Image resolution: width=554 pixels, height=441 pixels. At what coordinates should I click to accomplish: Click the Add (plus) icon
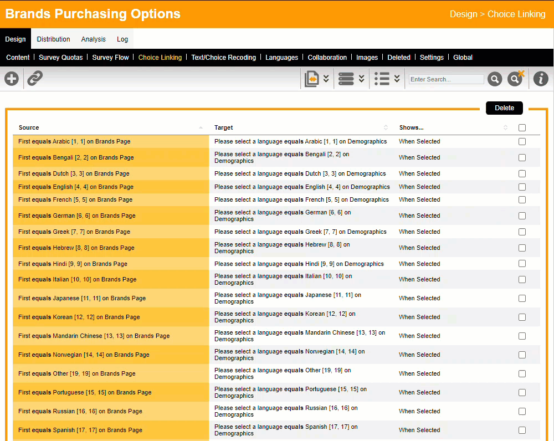coord(11,78)
